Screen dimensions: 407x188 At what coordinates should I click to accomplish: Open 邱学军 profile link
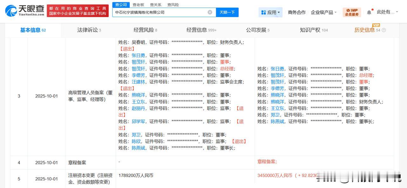click(x=138, y=121)
